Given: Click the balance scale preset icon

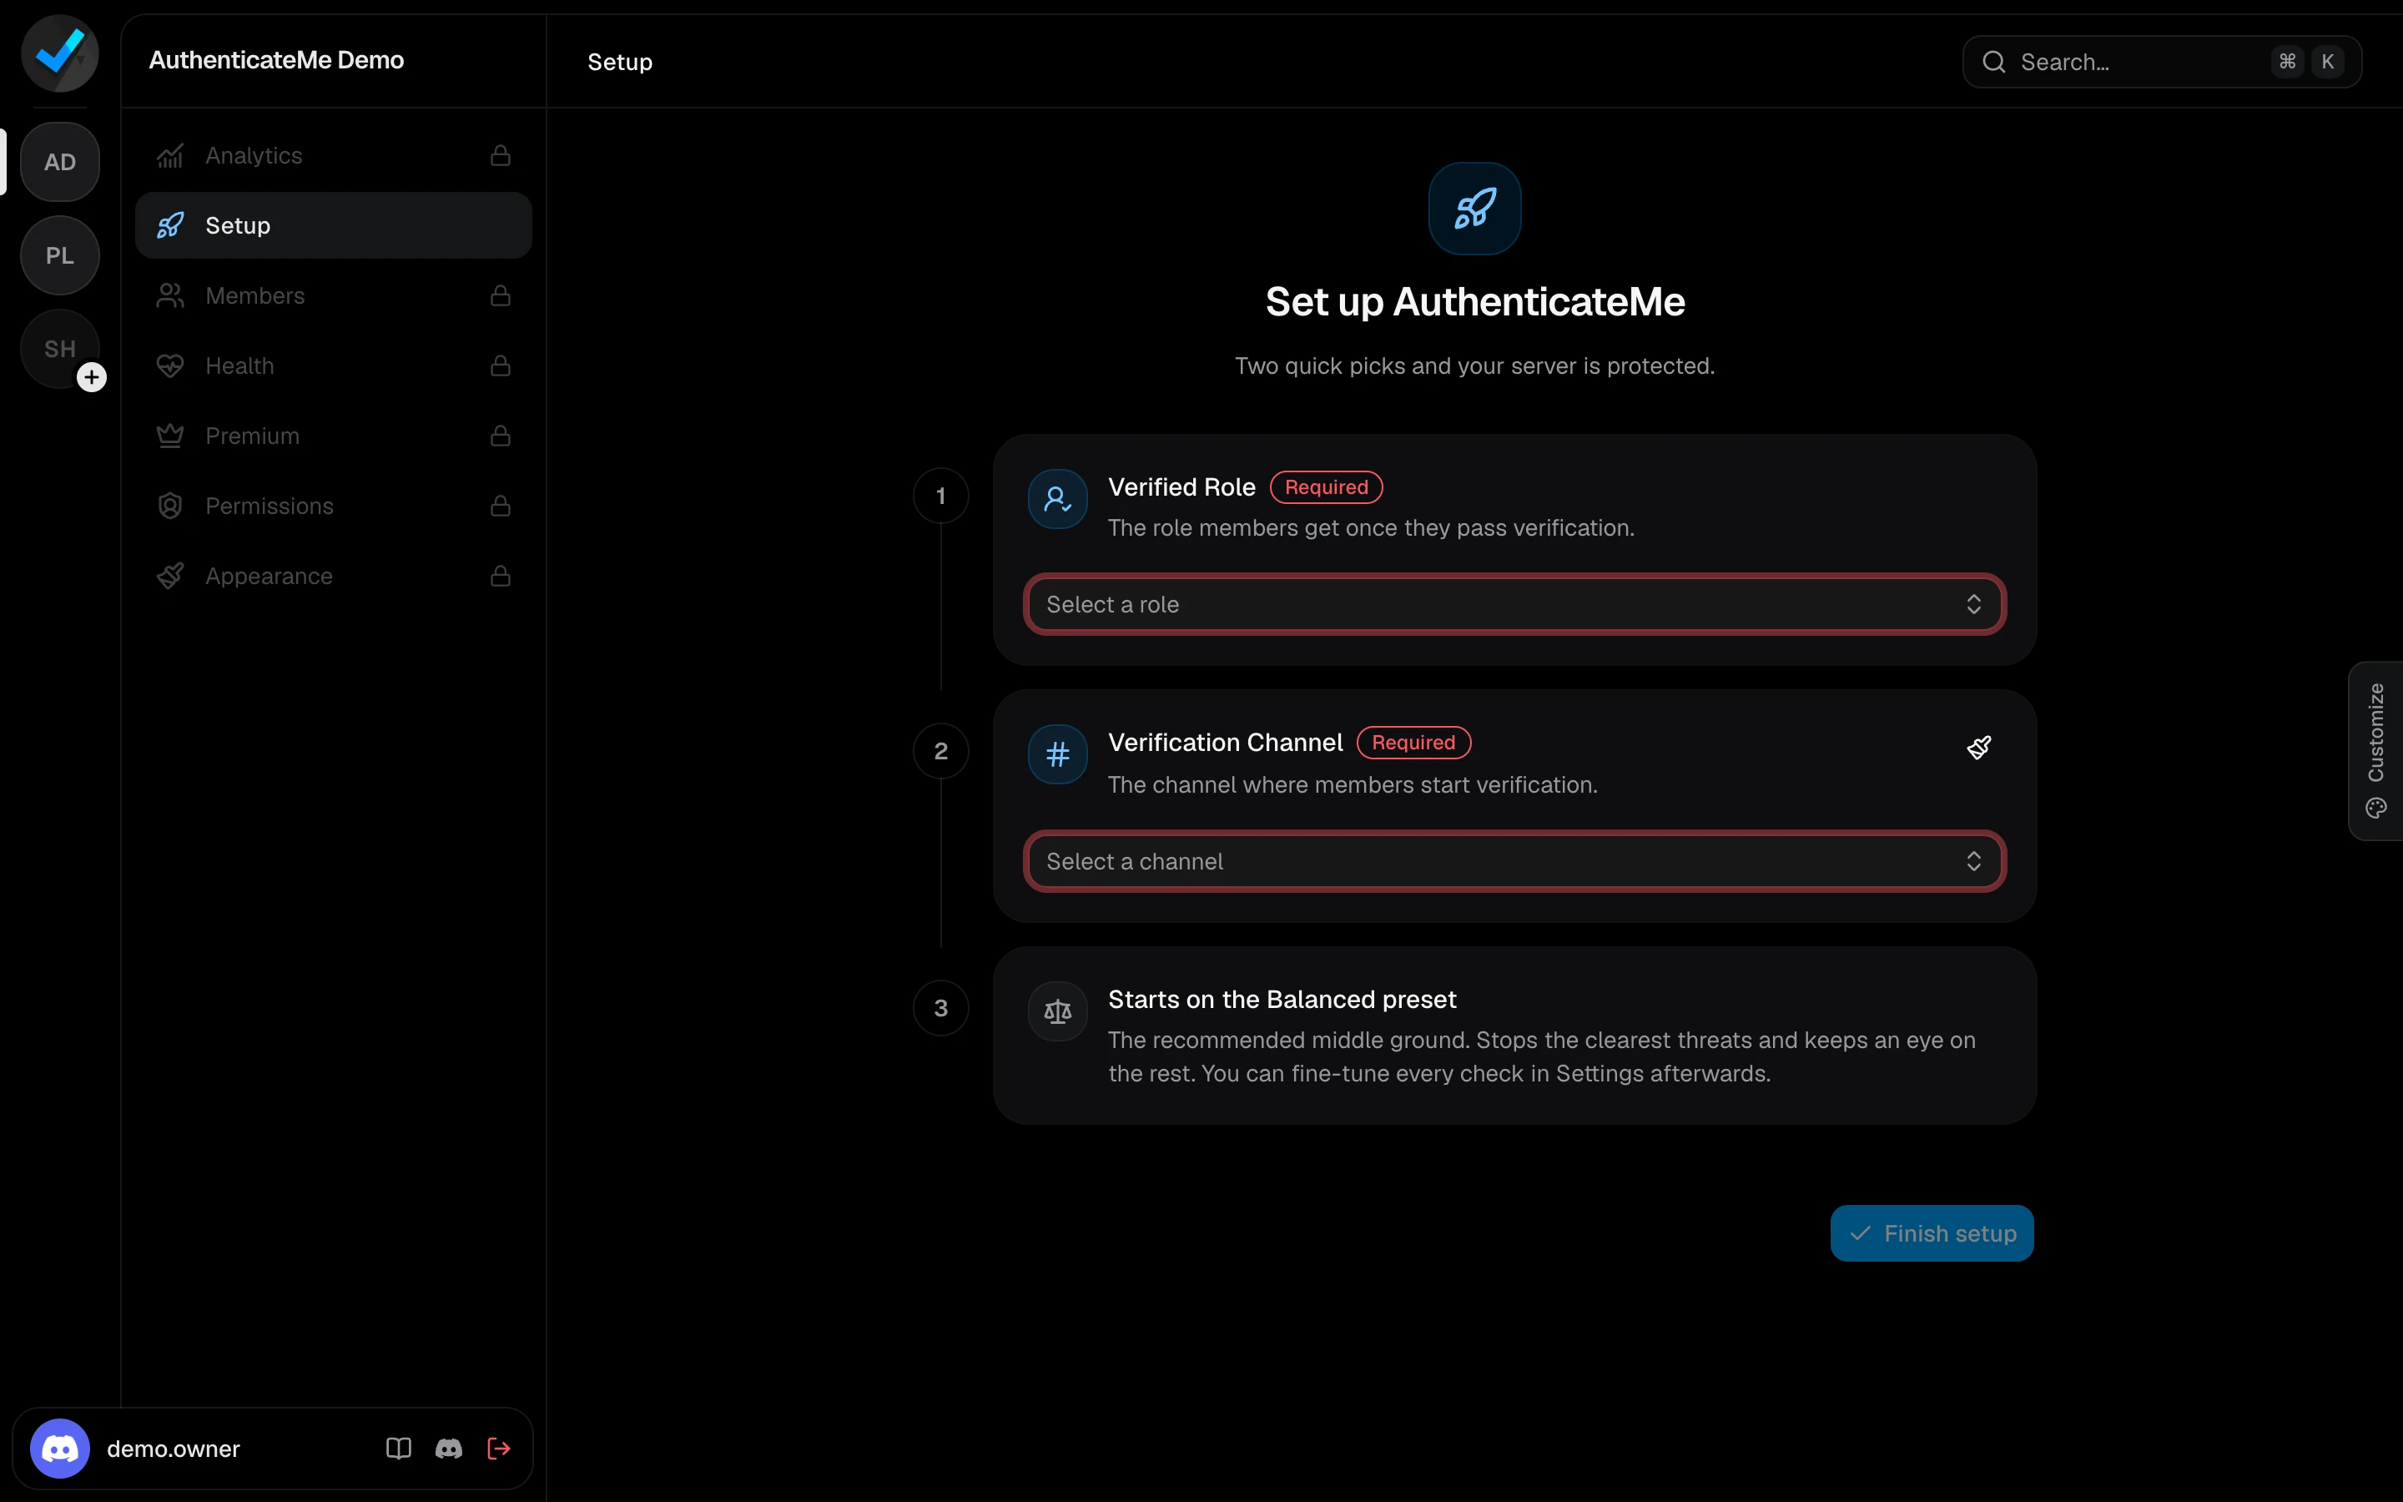Looking at the screenshot, I should [1057, 1011].
